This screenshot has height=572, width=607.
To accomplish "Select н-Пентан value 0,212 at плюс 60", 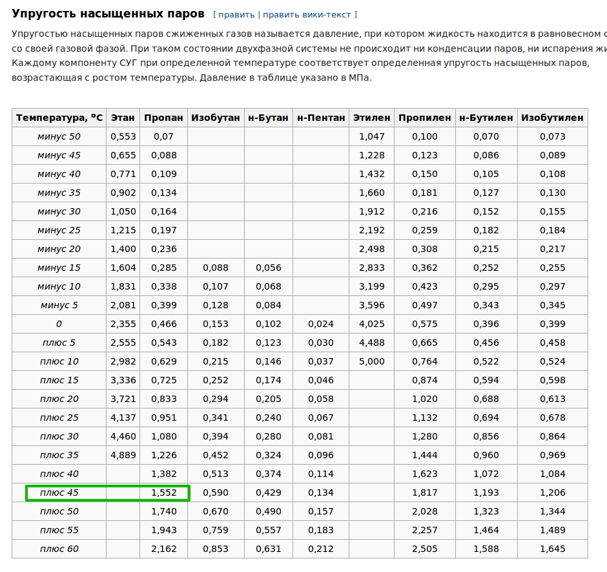I will tap(321, 549).
